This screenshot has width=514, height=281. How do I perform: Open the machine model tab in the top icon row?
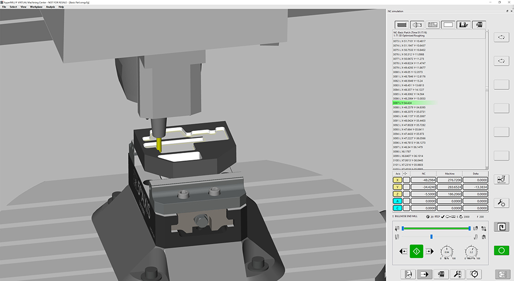click(x=479, y=25)
